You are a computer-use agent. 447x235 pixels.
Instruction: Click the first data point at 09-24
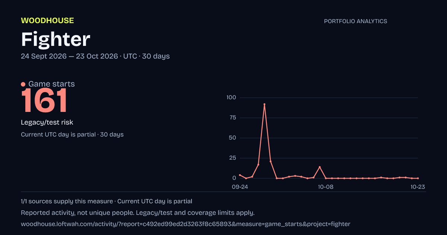(240, 175)
